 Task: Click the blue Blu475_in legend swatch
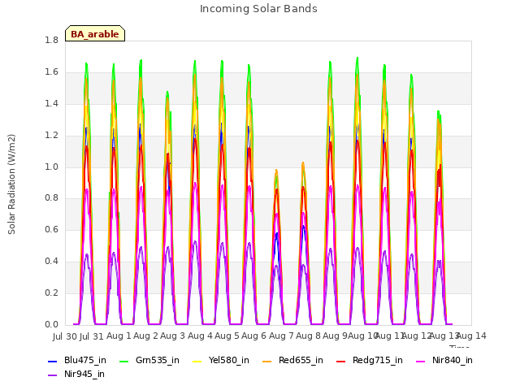point(52,361)
